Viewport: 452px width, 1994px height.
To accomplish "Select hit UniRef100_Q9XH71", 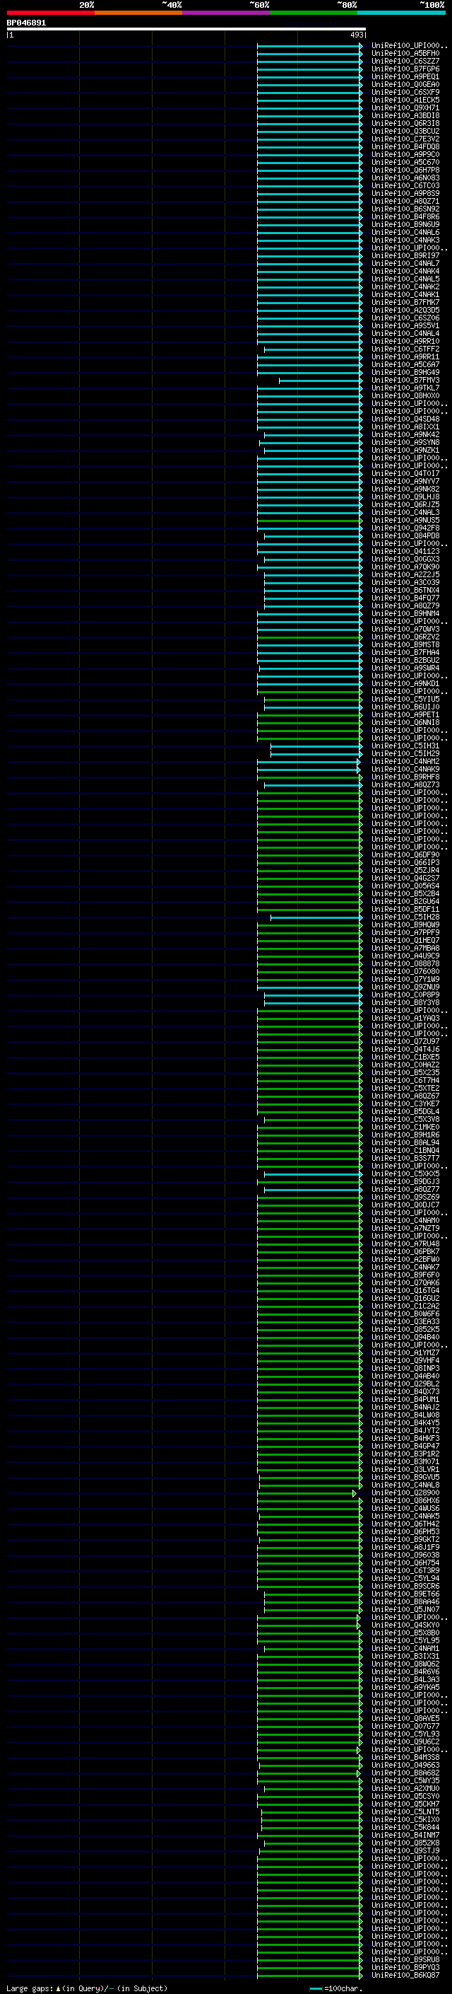I will pyautogui.click(x=405, y=108).
